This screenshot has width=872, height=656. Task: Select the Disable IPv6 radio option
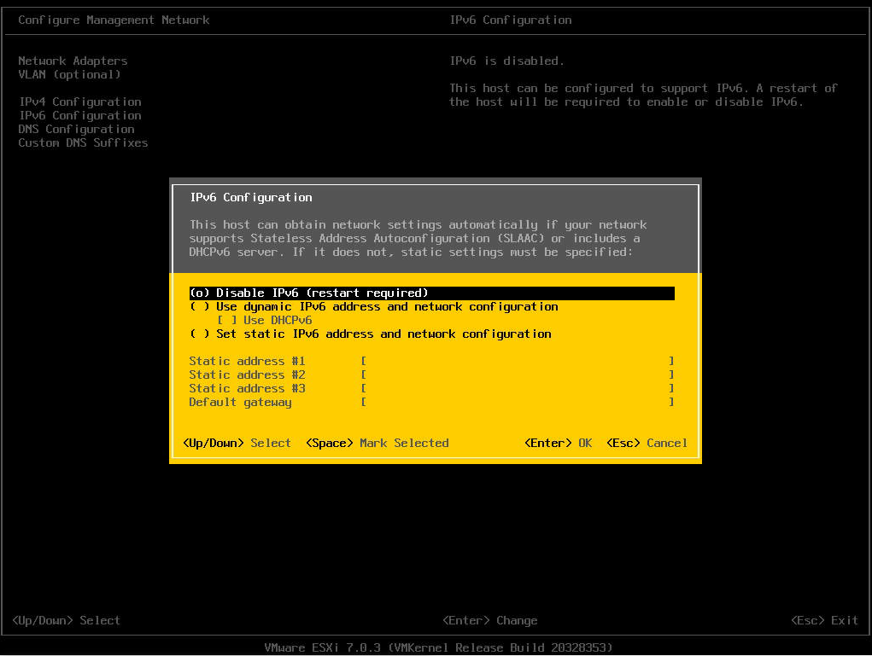(431, 293)
